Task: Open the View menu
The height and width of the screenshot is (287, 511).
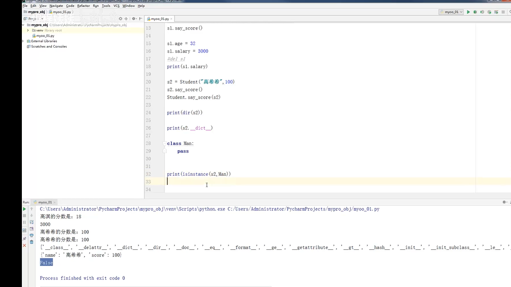Action: click(43, 6)
